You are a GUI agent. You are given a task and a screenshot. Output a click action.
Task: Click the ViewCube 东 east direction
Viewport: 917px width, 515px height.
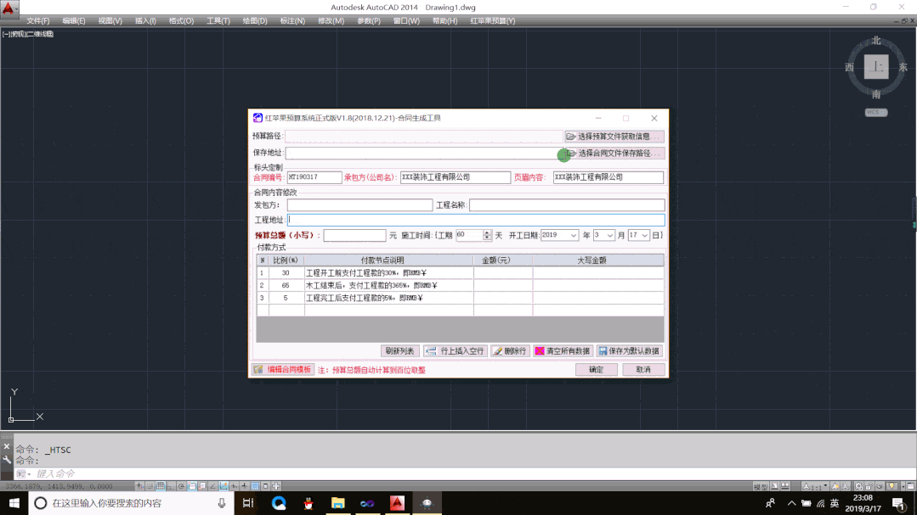903,67
